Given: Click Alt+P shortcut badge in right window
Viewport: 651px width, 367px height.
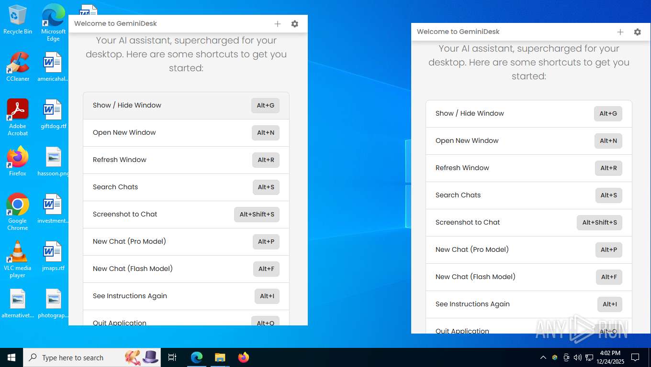Looking at the screenshot, I should click(x=608, y=250).
